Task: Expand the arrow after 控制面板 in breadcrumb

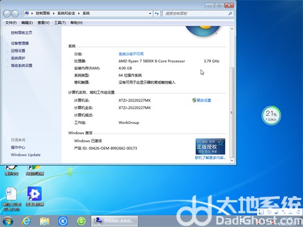Action: click(x=54, y=13)
